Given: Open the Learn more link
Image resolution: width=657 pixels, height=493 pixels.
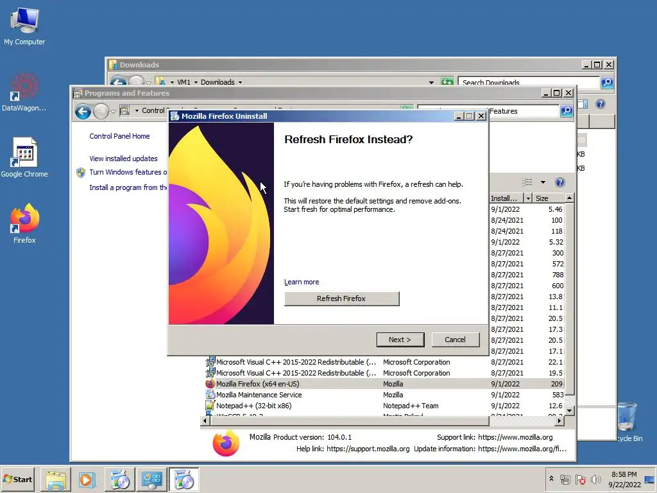Looking at the screenshot, I should 302,282.
